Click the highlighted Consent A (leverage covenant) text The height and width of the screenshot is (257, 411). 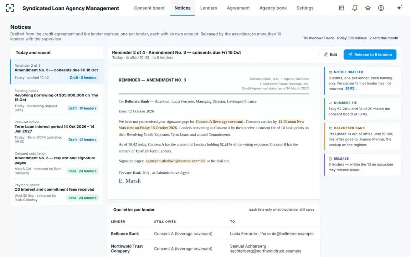point(220,122)
